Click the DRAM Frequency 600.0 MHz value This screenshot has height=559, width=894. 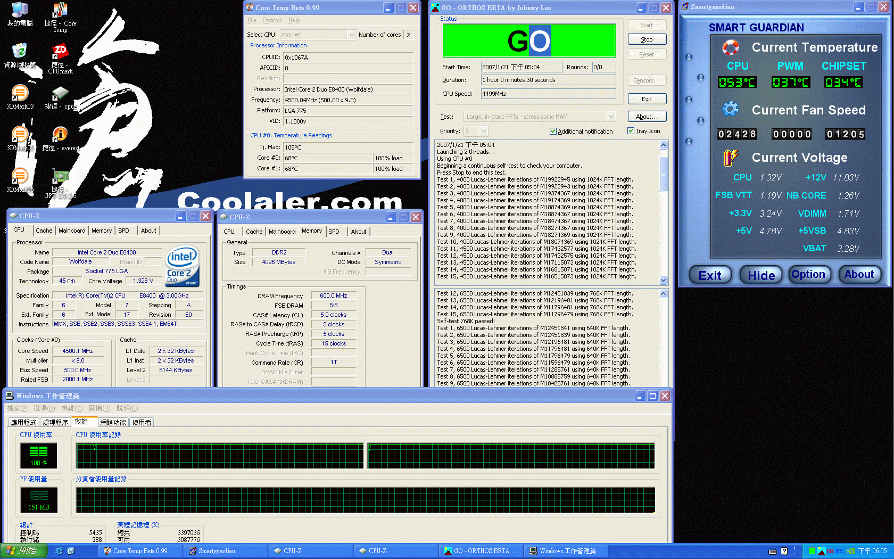click(334, 295)
